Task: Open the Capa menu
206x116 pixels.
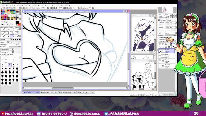Action: pyautogui.click(x=27, y=5)
